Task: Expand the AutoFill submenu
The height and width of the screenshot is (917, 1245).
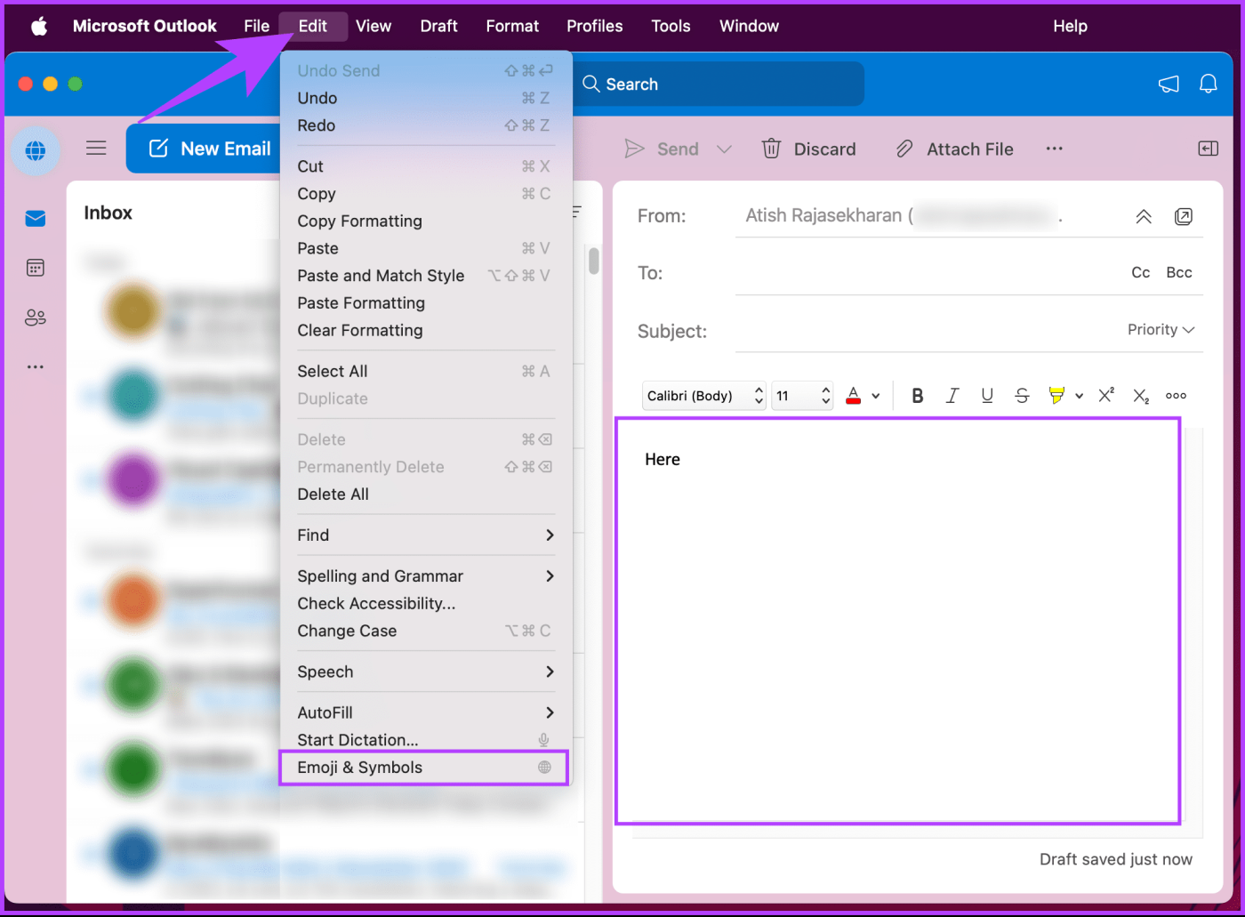Action: (426, 712)
